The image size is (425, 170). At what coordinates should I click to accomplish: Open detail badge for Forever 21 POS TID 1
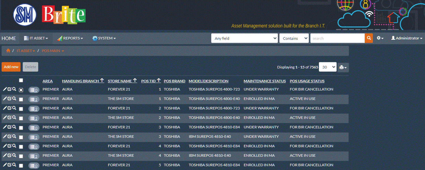tap(34, 90)
